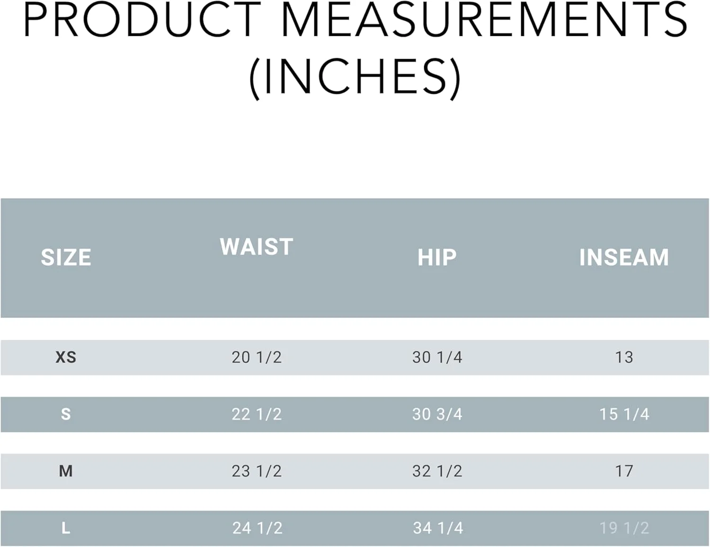The image size is (710, 547).
Task: Select the S waist value 22 1/2
Action: [257, 414]
